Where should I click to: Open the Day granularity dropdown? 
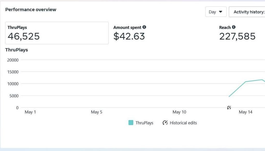216,12
